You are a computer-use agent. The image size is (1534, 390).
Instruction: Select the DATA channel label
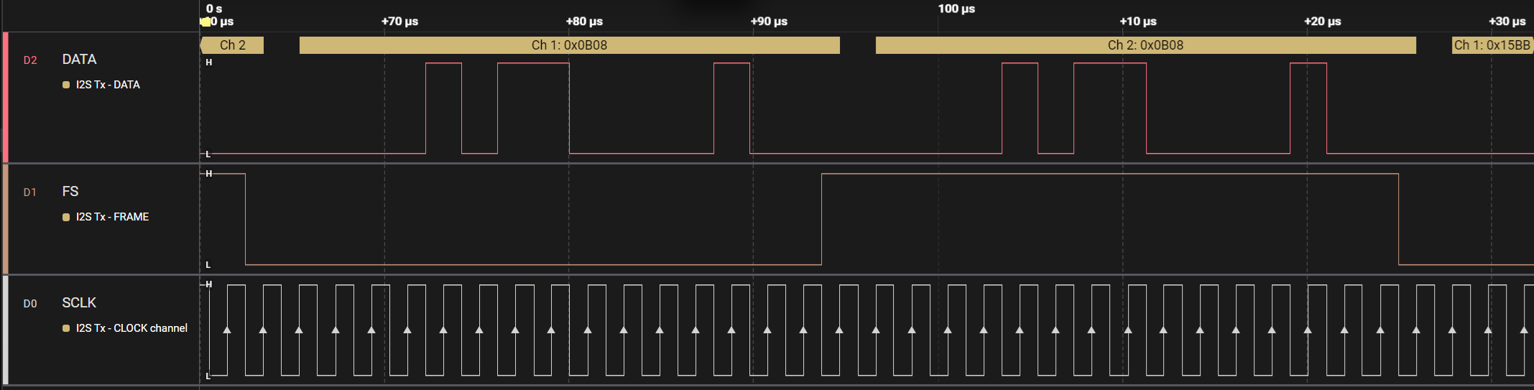(x=79, y=60)
